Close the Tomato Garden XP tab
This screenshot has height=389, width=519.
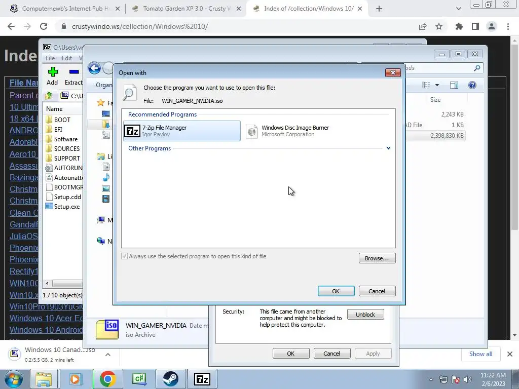tap(239, 9)
